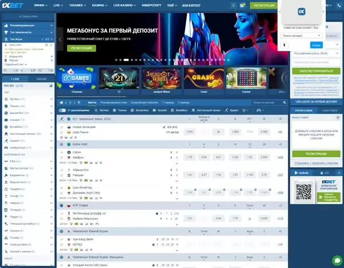Open ЕЩЁ more menu
Screen dimensions: 344x268
[x=172, y=5]
